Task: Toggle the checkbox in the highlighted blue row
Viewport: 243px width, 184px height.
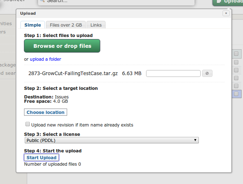Action: (x=236, y=94)
